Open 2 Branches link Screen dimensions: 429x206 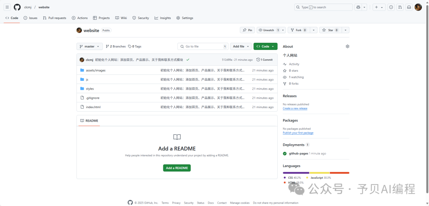pyautogui.click(x=116, y=46)
